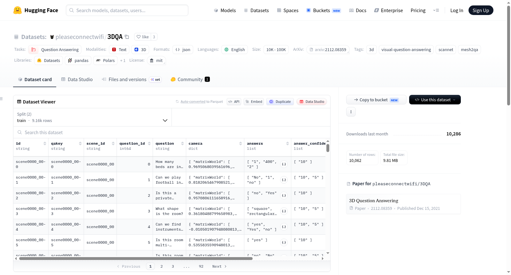Click the Log In link
The width and height of the screenshot is (511, 275).
457,10
